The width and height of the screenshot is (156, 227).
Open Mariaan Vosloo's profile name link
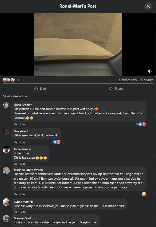pos(24,218)
